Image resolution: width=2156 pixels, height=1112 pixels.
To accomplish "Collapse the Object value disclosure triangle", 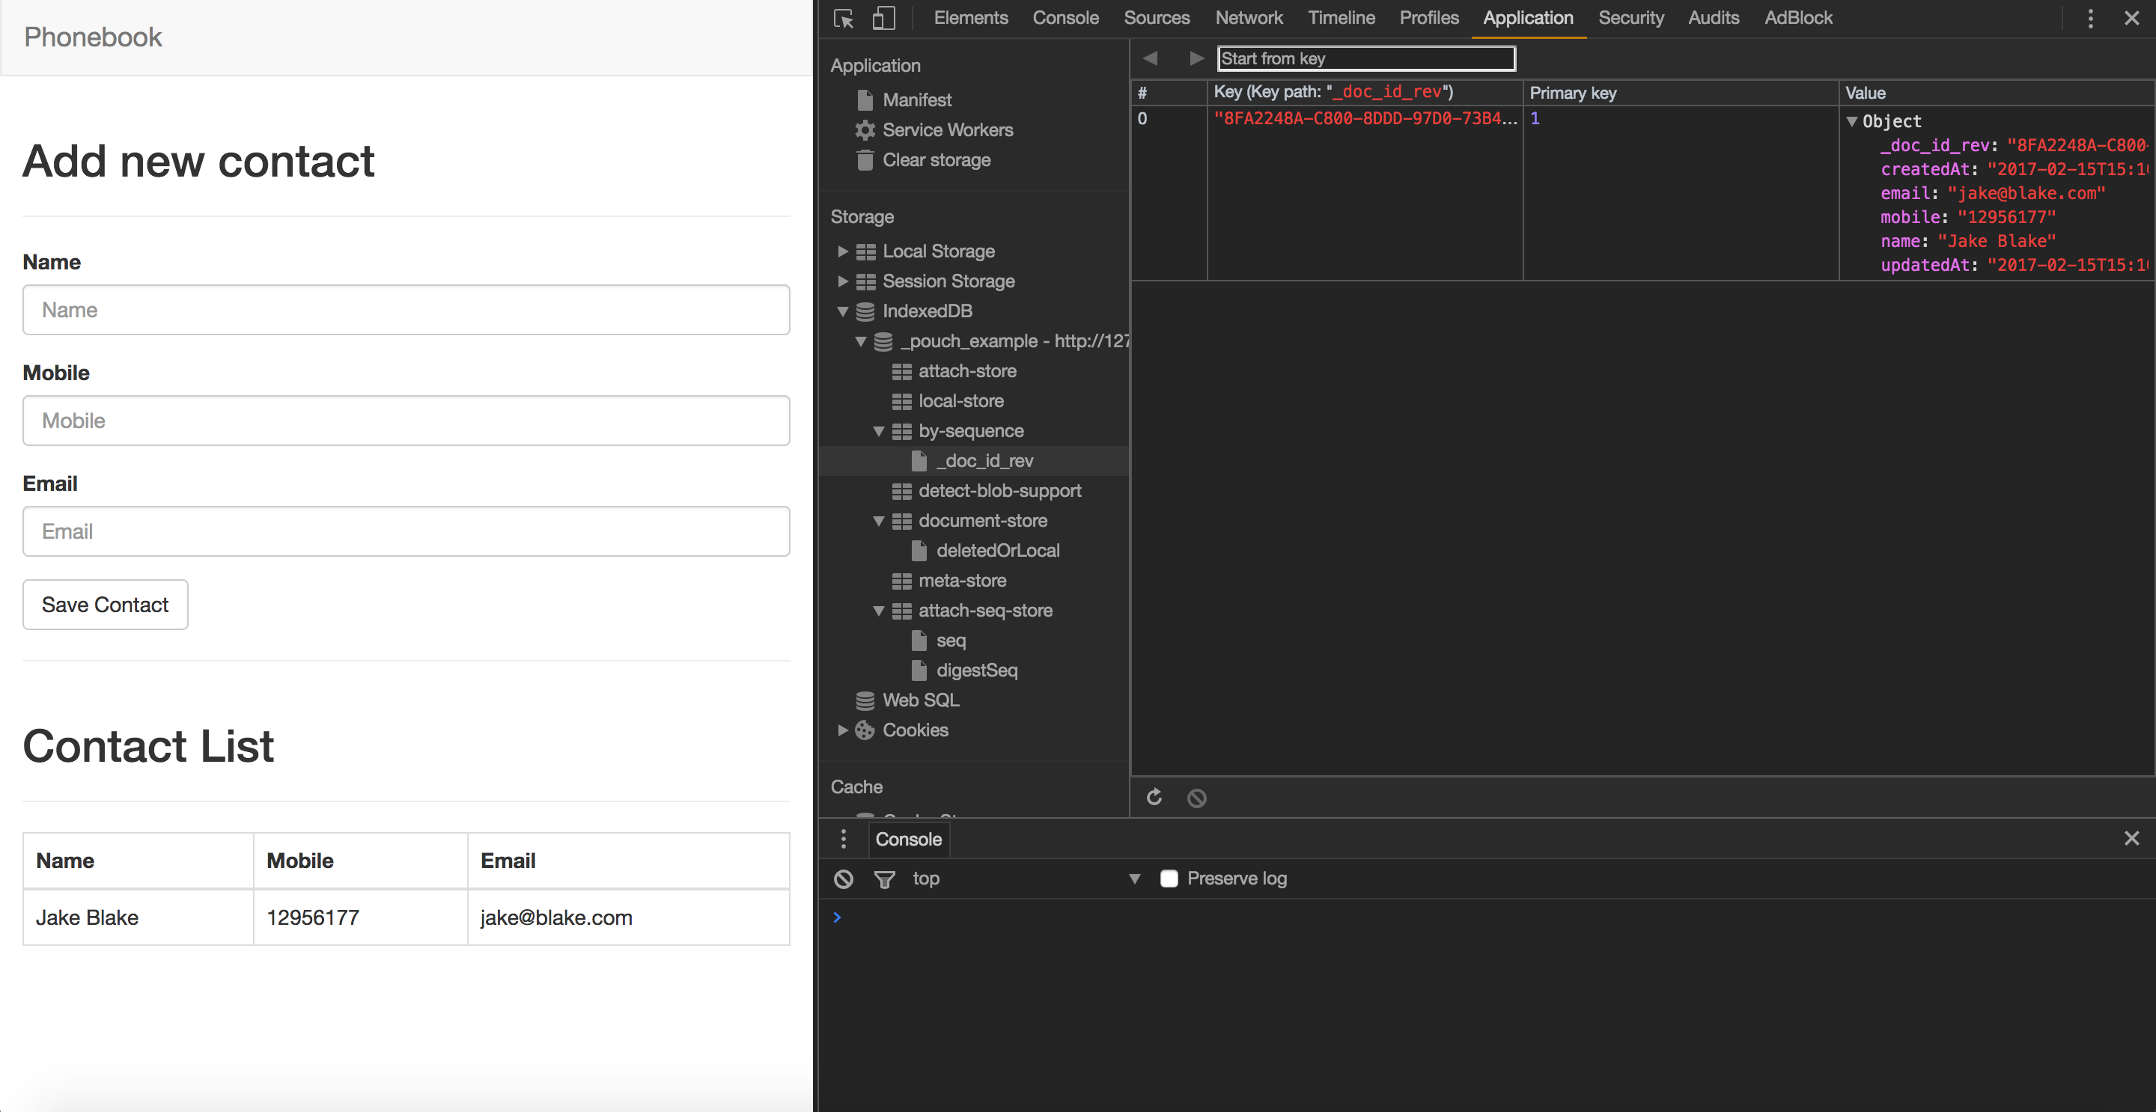I will tap(1851, 121).
